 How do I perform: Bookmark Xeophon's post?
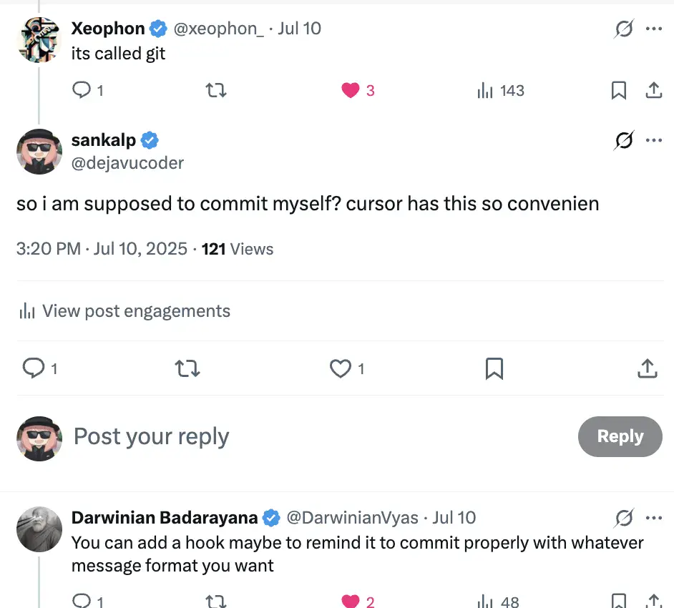(619, 91)
